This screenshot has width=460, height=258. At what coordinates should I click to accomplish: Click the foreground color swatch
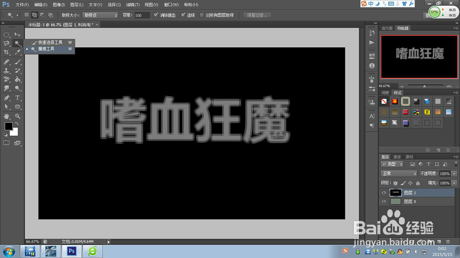(x=8, y=126)
